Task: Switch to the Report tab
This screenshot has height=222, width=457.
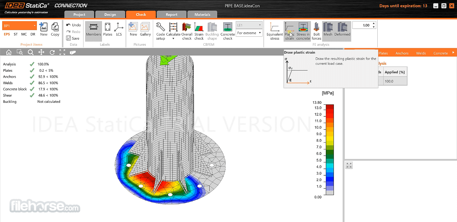Action: coord(171,14)
